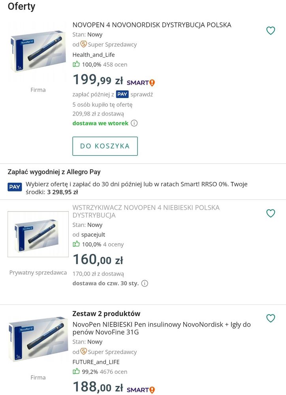Click the Super Sprzedawcy badge for FUTURE_and_LIFE
The image size is (286, 395).
(x=108, y=352)
